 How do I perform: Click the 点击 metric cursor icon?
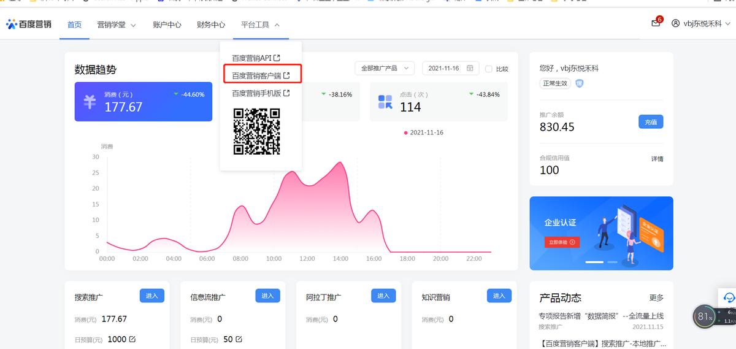point(385,102)
